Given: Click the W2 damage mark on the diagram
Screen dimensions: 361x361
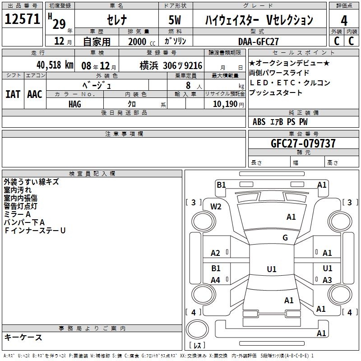Looking at the screenshot, I should [216, 207].
